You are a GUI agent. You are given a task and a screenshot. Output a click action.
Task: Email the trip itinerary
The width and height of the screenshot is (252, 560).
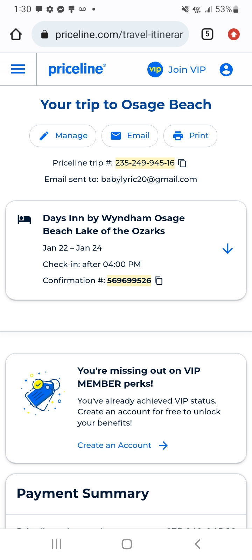pyautogui.click(x=130, y=136)
